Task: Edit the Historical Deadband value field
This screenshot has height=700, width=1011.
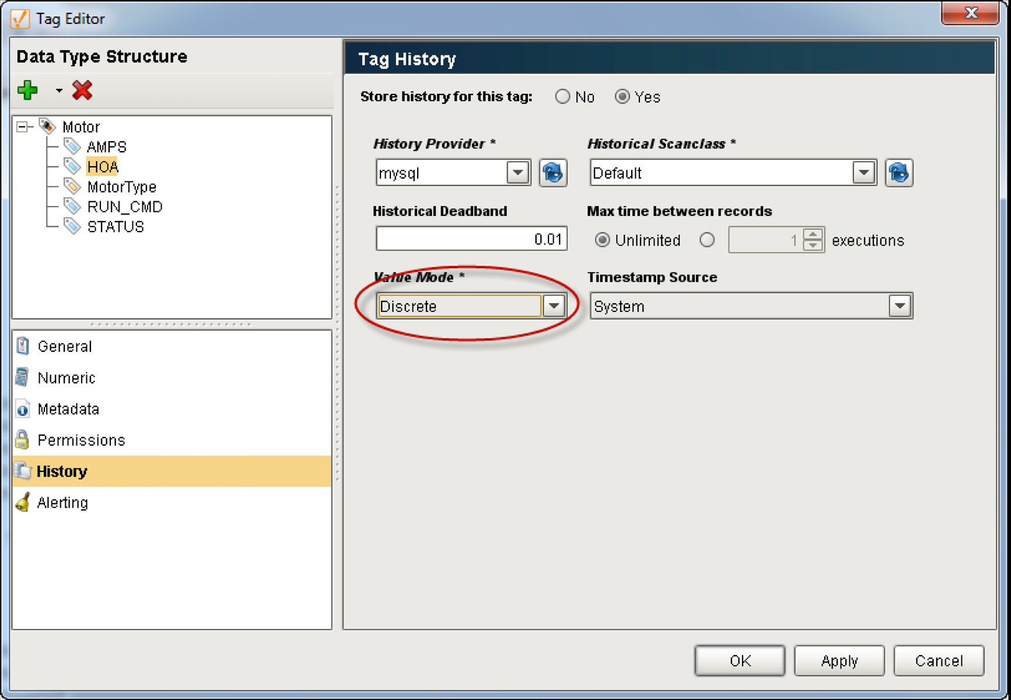Action: coord(471,238)
